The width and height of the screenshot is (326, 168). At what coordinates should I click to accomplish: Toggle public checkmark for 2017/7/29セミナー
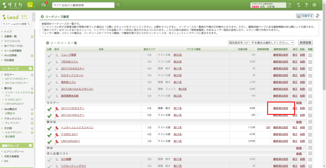pyautogui.click(x=49, y=109)
